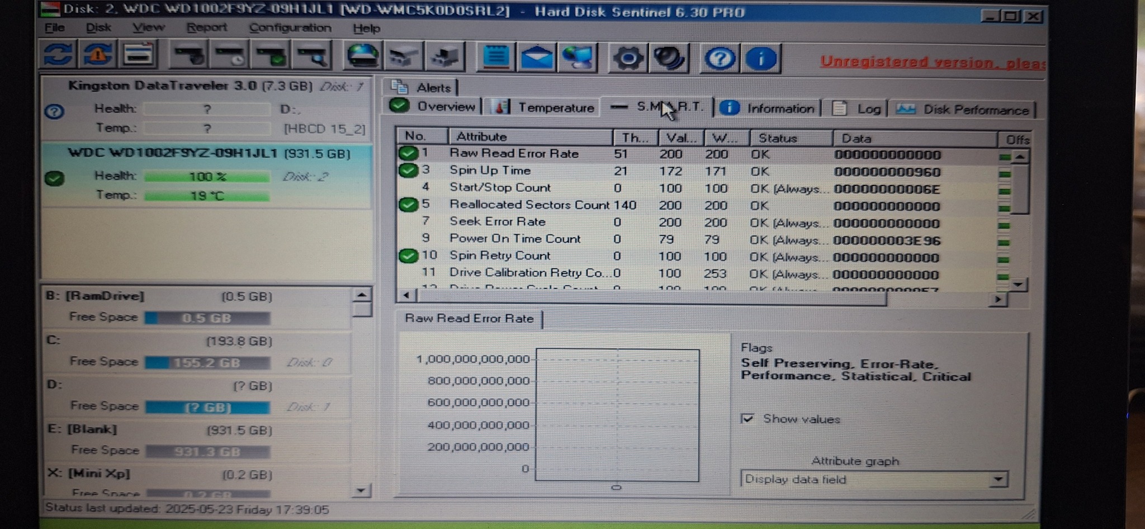Open settings with the gear icon
This screenshot has height=529, width=1145.
click(x=627, y=58)
